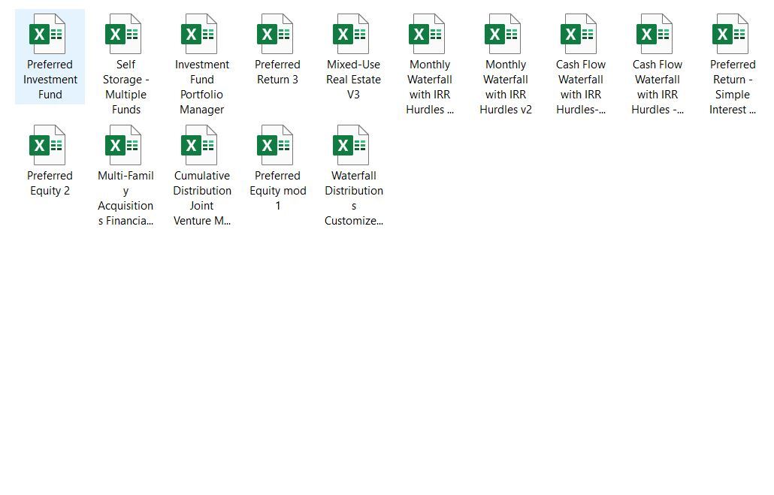This screenshot has height=495, width=774.
Task: Click the "Preferred Equity 2" file name text
Action: (50, 183)
